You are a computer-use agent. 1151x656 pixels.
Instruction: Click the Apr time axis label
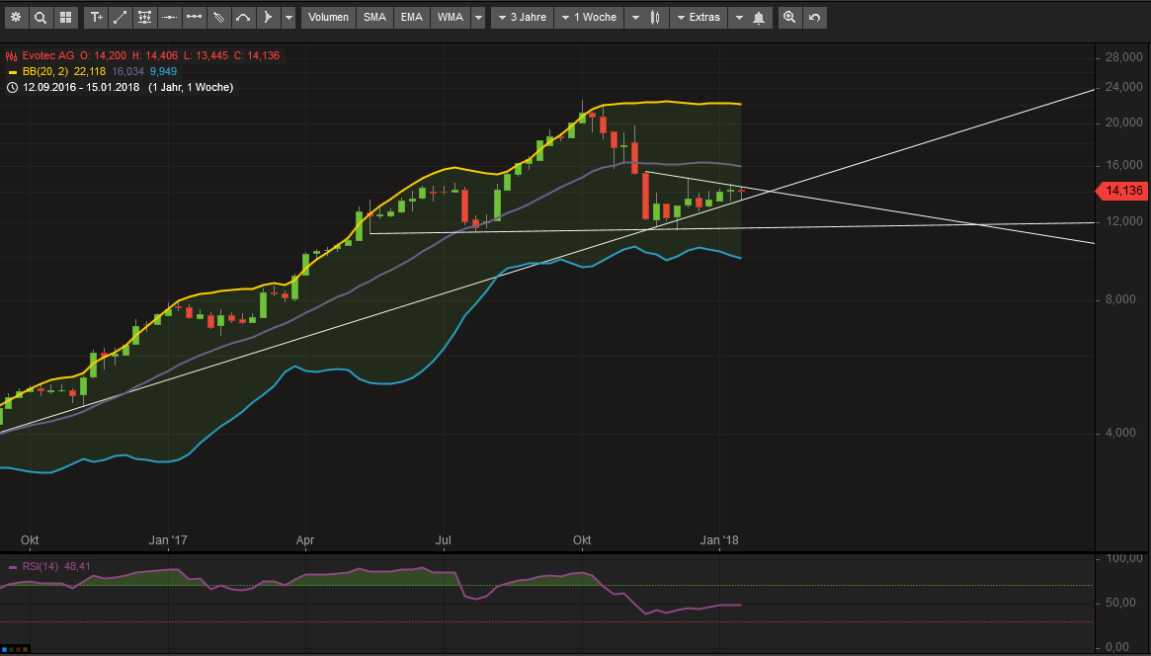304,540
